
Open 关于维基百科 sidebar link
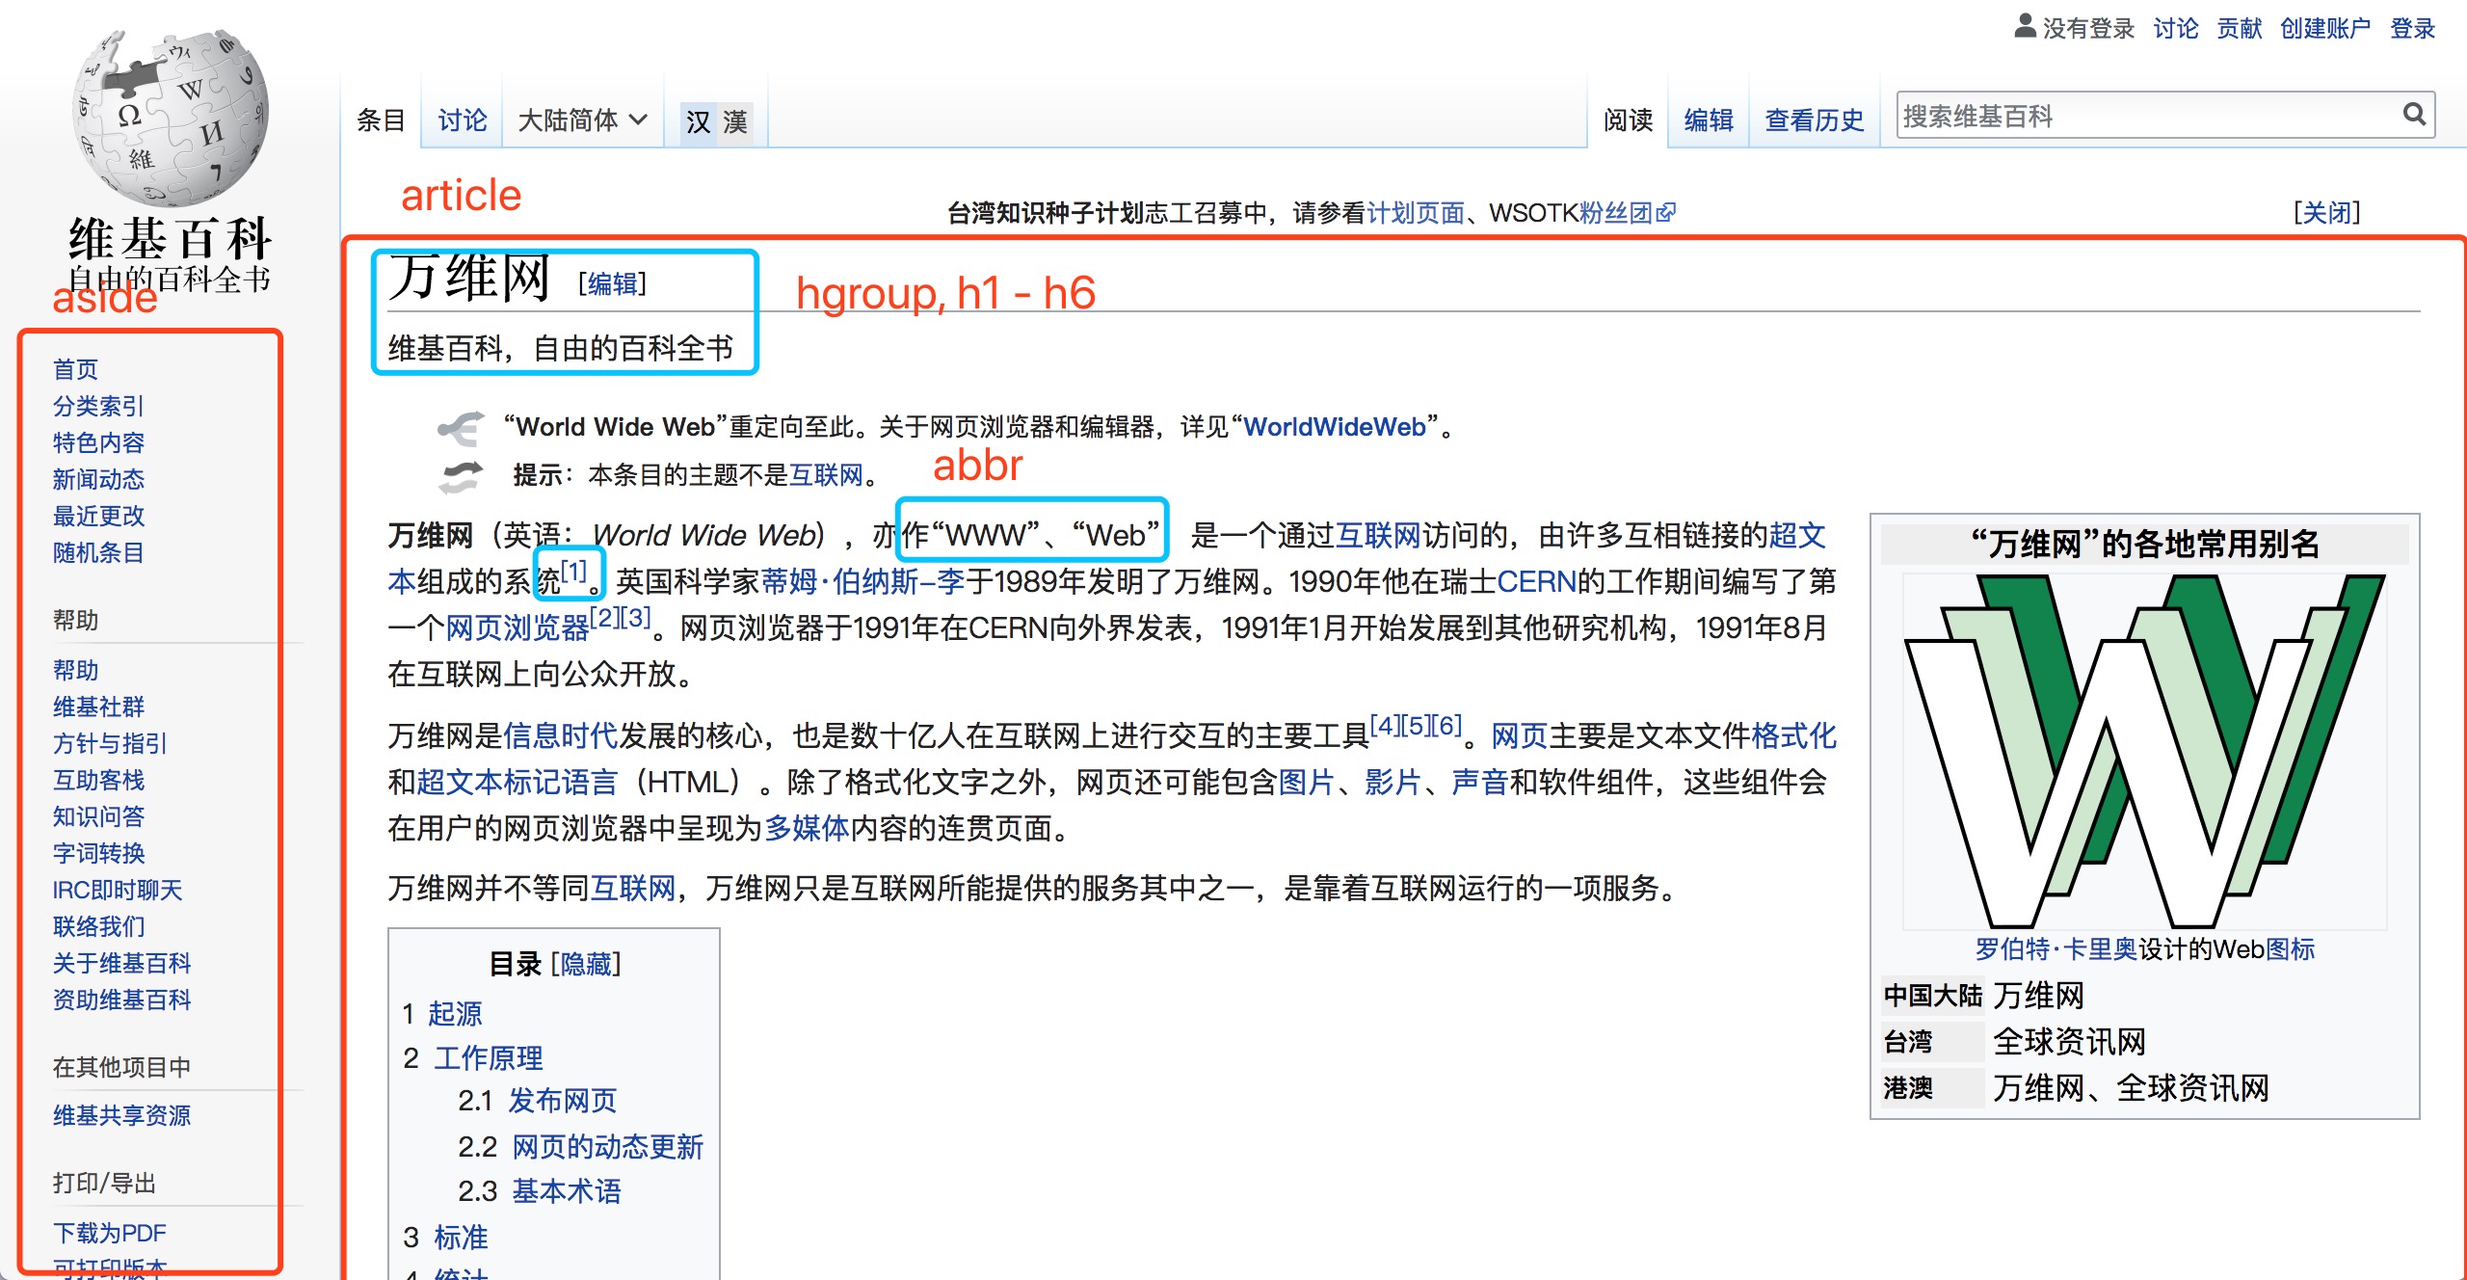(121, 963)
